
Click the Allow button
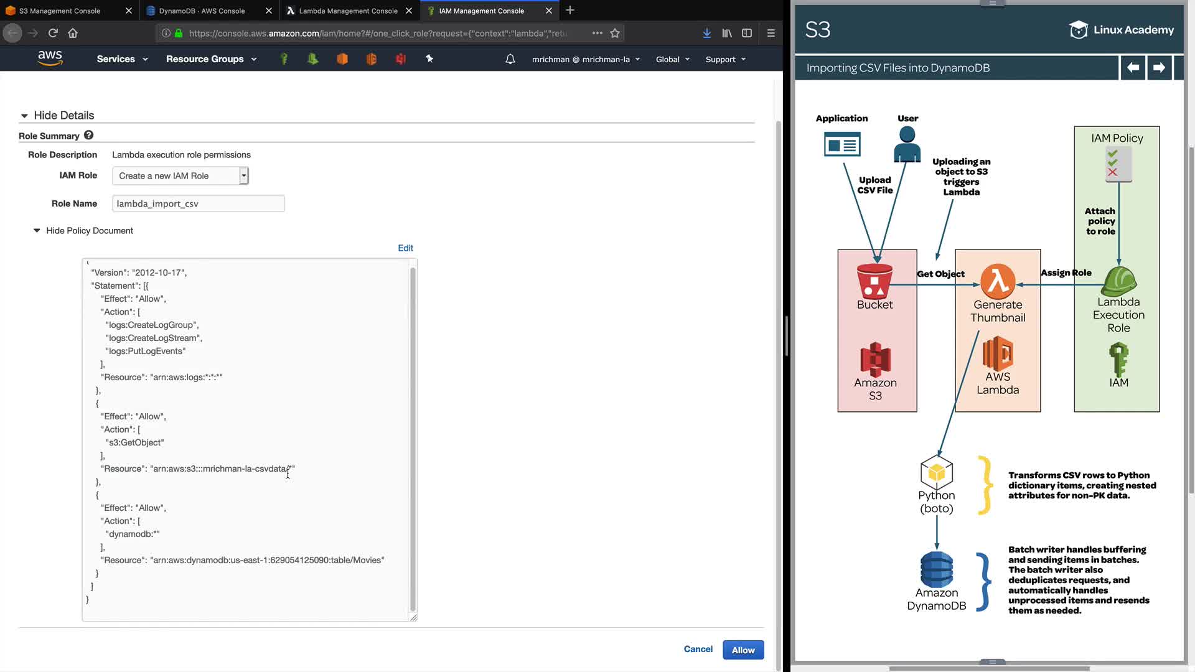[x=743, y=650]
